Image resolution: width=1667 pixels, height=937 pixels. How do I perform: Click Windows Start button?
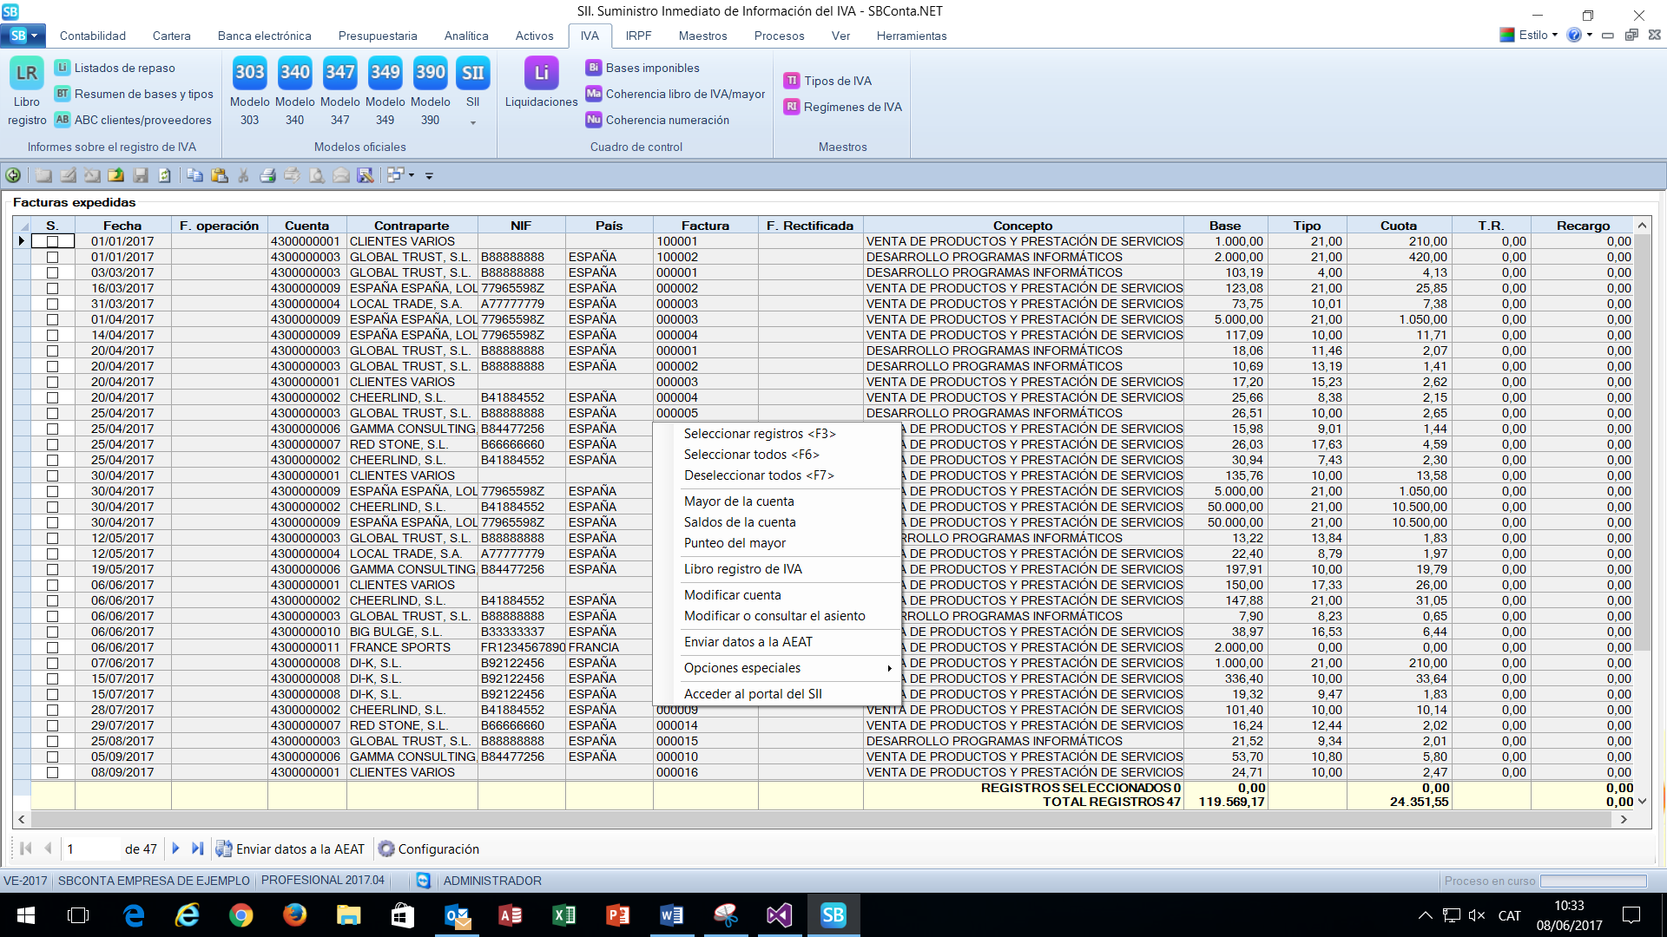[x=26, y=915]
